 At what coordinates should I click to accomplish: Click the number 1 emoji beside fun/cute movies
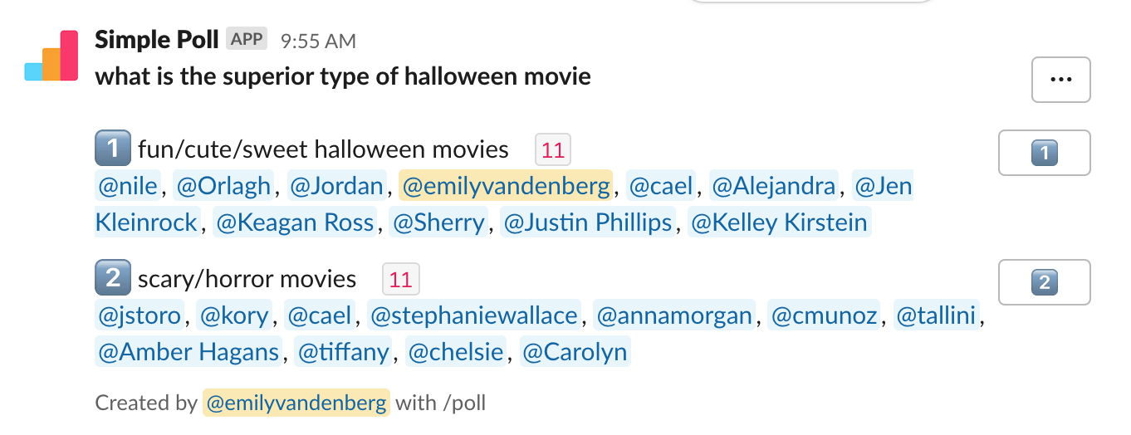(113, 149)
